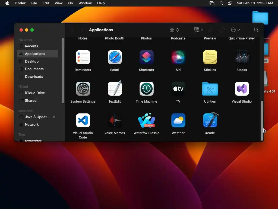
Task: Select Applications in the sidebar
Action: coord(37,54)
